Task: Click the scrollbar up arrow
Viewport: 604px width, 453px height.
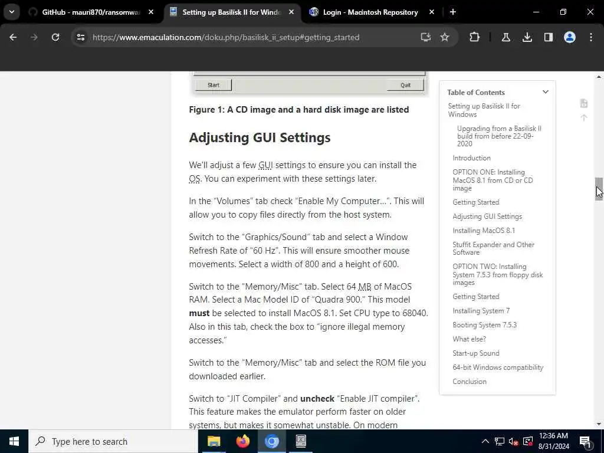Action: click(x=599, y=77)
